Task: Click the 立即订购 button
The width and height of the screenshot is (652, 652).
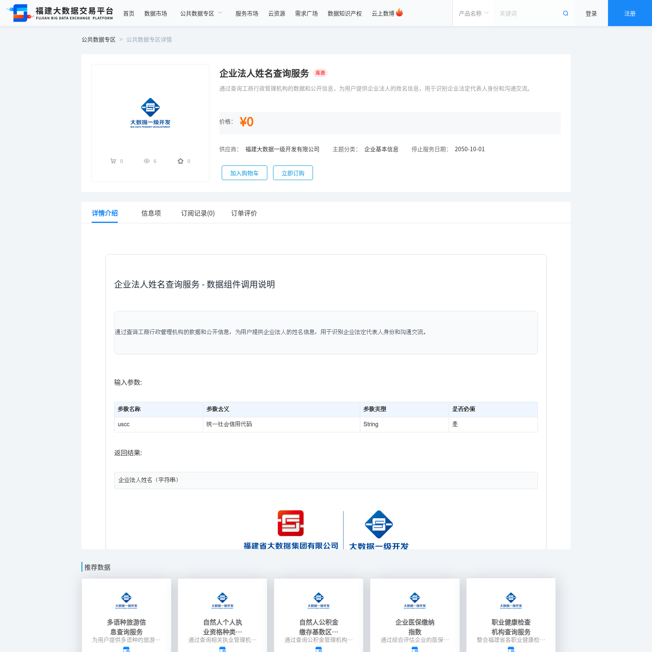Action: coord(293,173)
